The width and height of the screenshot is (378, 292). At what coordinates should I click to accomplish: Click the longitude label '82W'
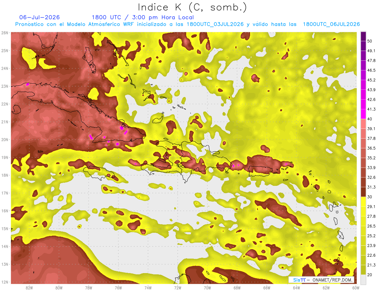tap(29, 288)
